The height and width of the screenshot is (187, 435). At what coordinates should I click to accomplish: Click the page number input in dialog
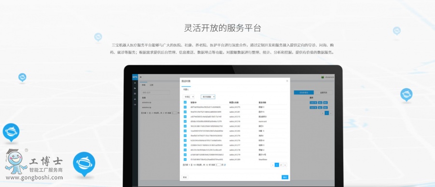(218, 165)
